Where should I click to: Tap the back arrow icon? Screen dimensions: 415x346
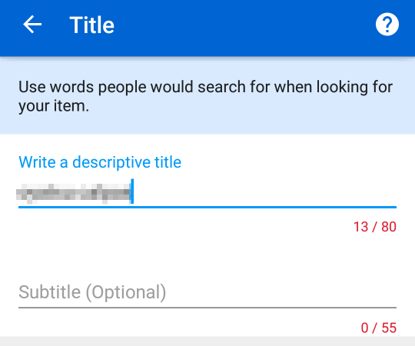pyautogui.click(x=32, y=25)
